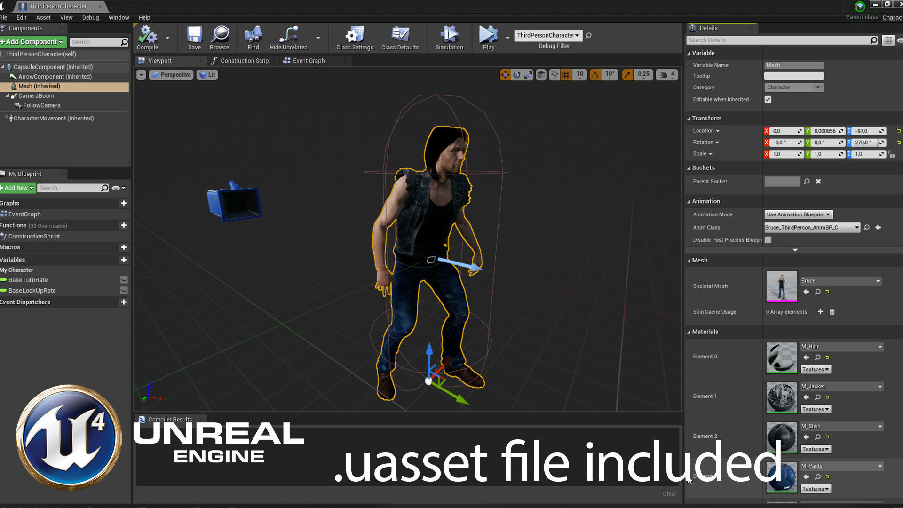Select the CameraBoom component
The image size is (903, 508).
click(x=36, y=96)
